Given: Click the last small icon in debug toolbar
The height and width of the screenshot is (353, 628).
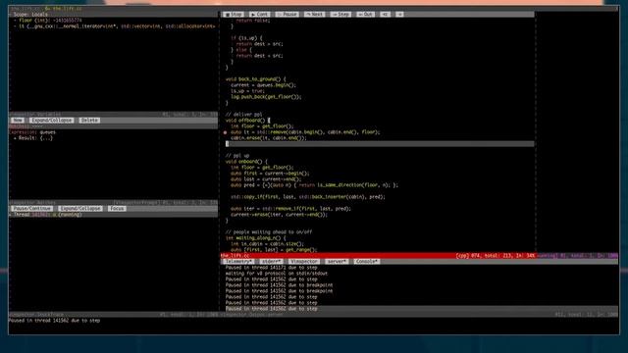Looking at the screenshot, I should coord(399,14).
